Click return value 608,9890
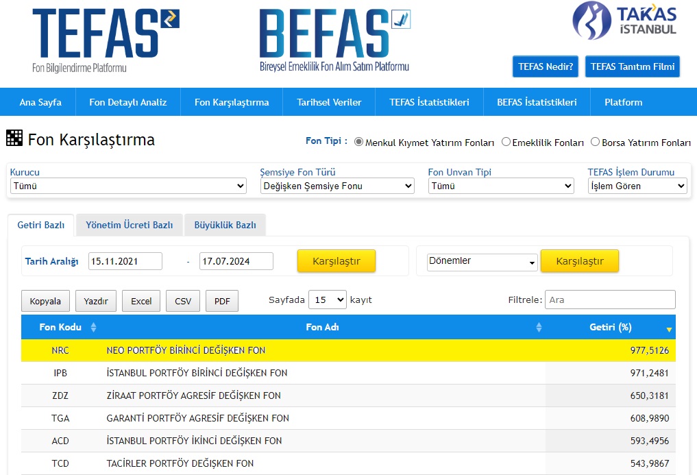697x475 pixels. pos(650,419)
